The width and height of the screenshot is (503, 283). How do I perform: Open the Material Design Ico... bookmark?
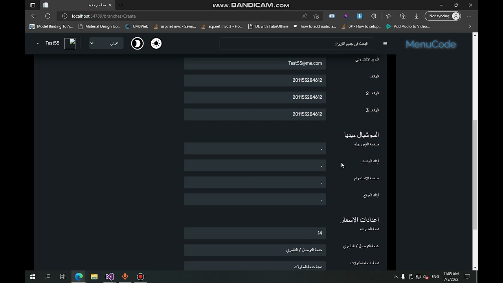tap(99, 26)
